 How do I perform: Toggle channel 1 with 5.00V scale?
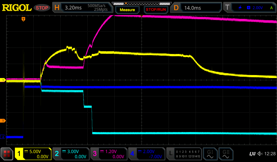click(x=33, y=154)
